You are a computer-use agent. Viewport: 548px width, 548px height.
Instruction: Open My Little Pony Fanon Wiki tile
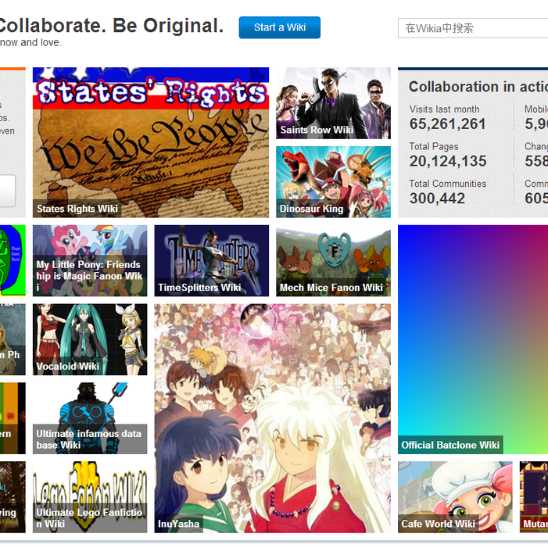coord(90,261)
